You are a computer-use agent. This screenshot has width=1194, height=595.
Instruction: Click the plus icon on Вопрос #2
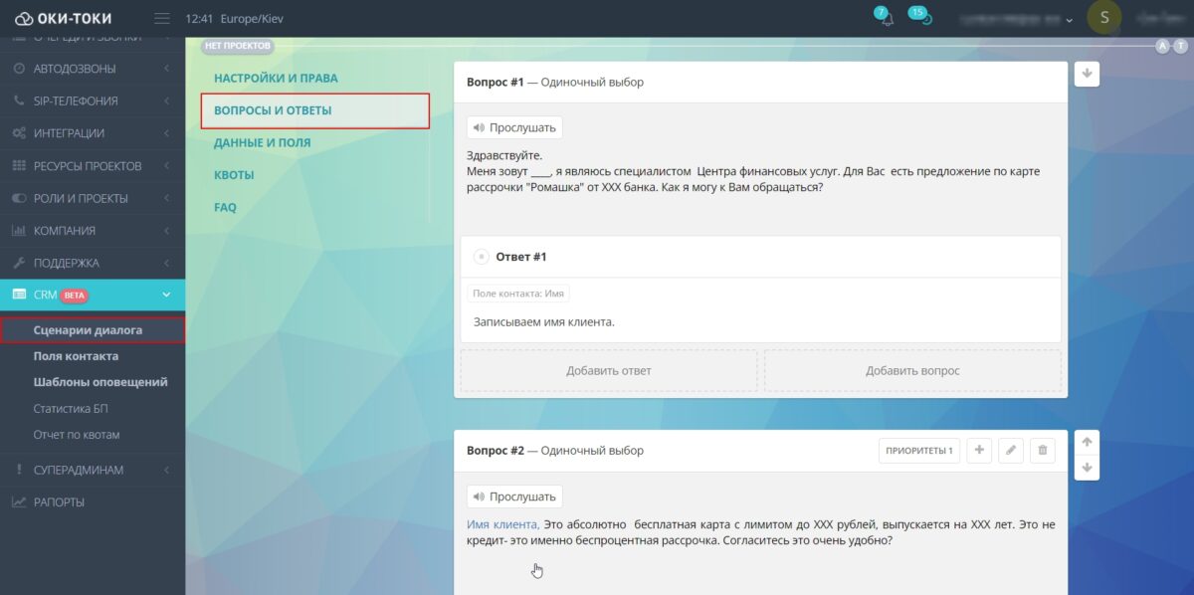tap(979, 451)
